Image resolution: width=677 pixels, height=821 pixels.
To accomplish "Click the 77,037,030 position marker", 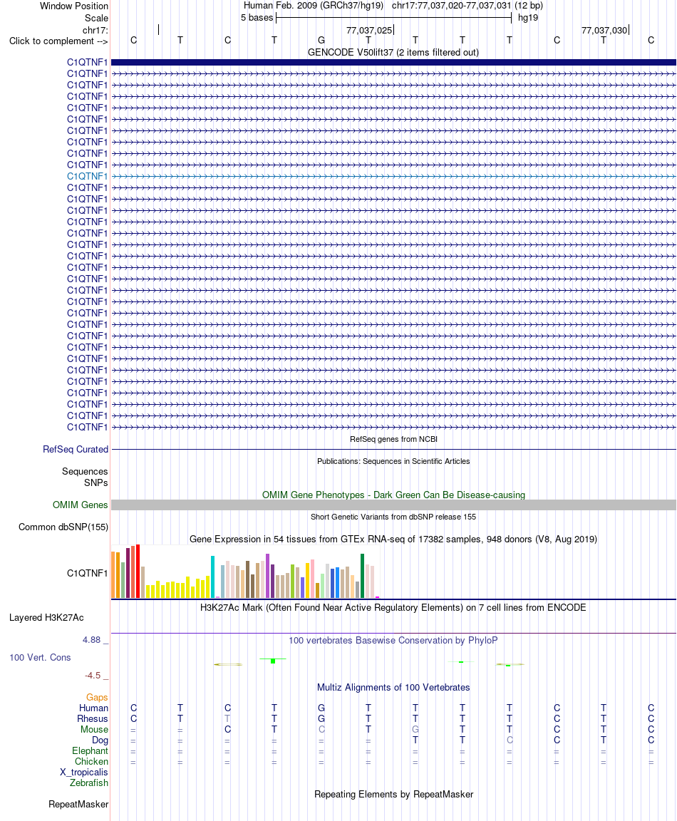I will coord(604,31).
